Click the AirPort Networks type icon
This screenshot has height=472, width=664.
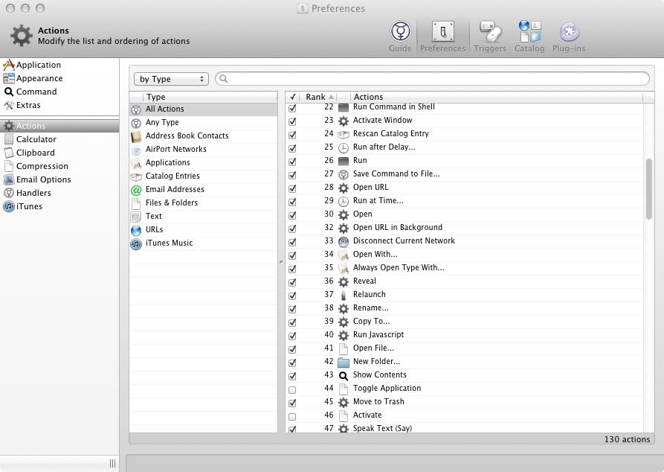pyautogui.click(x=136, y=150)
